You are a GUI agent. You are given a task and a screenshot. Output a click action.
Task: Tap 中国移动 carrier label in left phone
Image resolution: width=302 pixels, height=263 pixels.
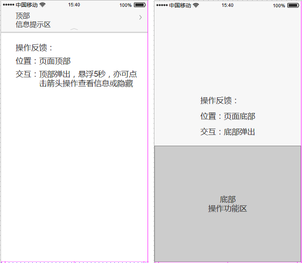(x=26, y=5)
